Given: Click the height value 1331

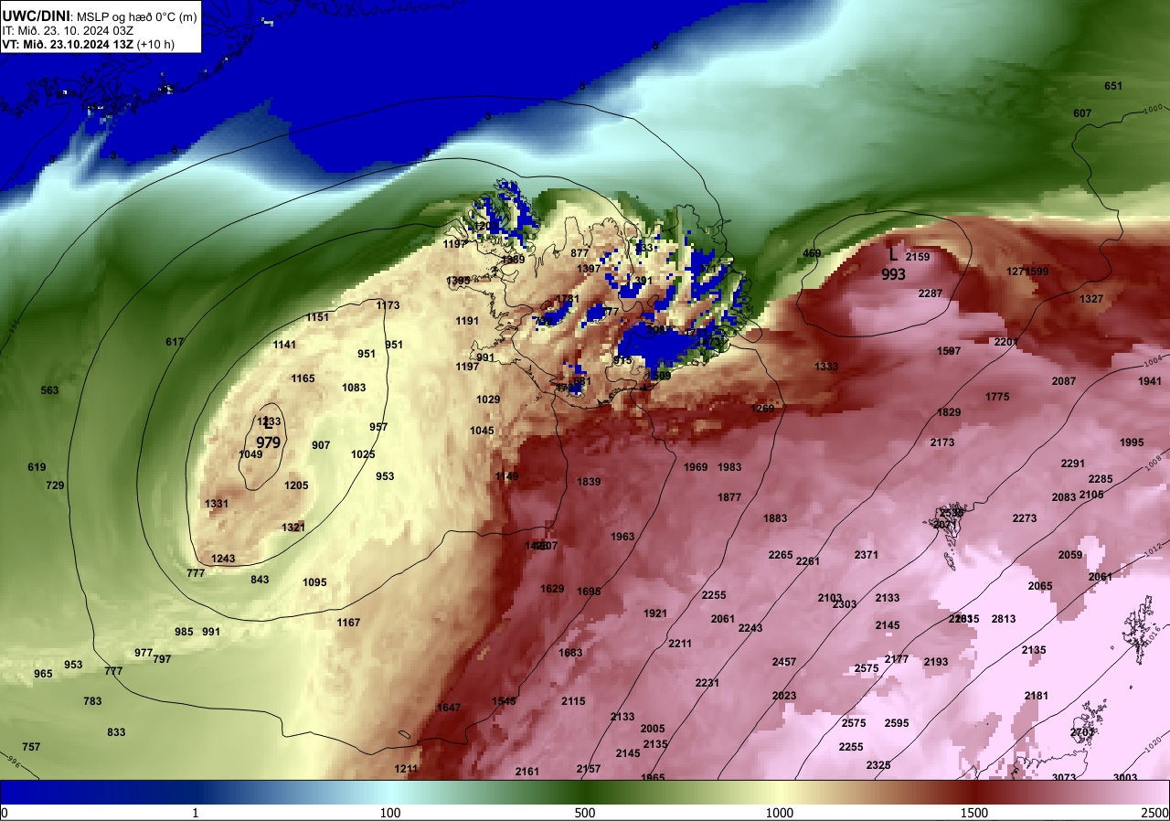Looking at the screenshot, I should pyautogui.click(x=217, y=504).
